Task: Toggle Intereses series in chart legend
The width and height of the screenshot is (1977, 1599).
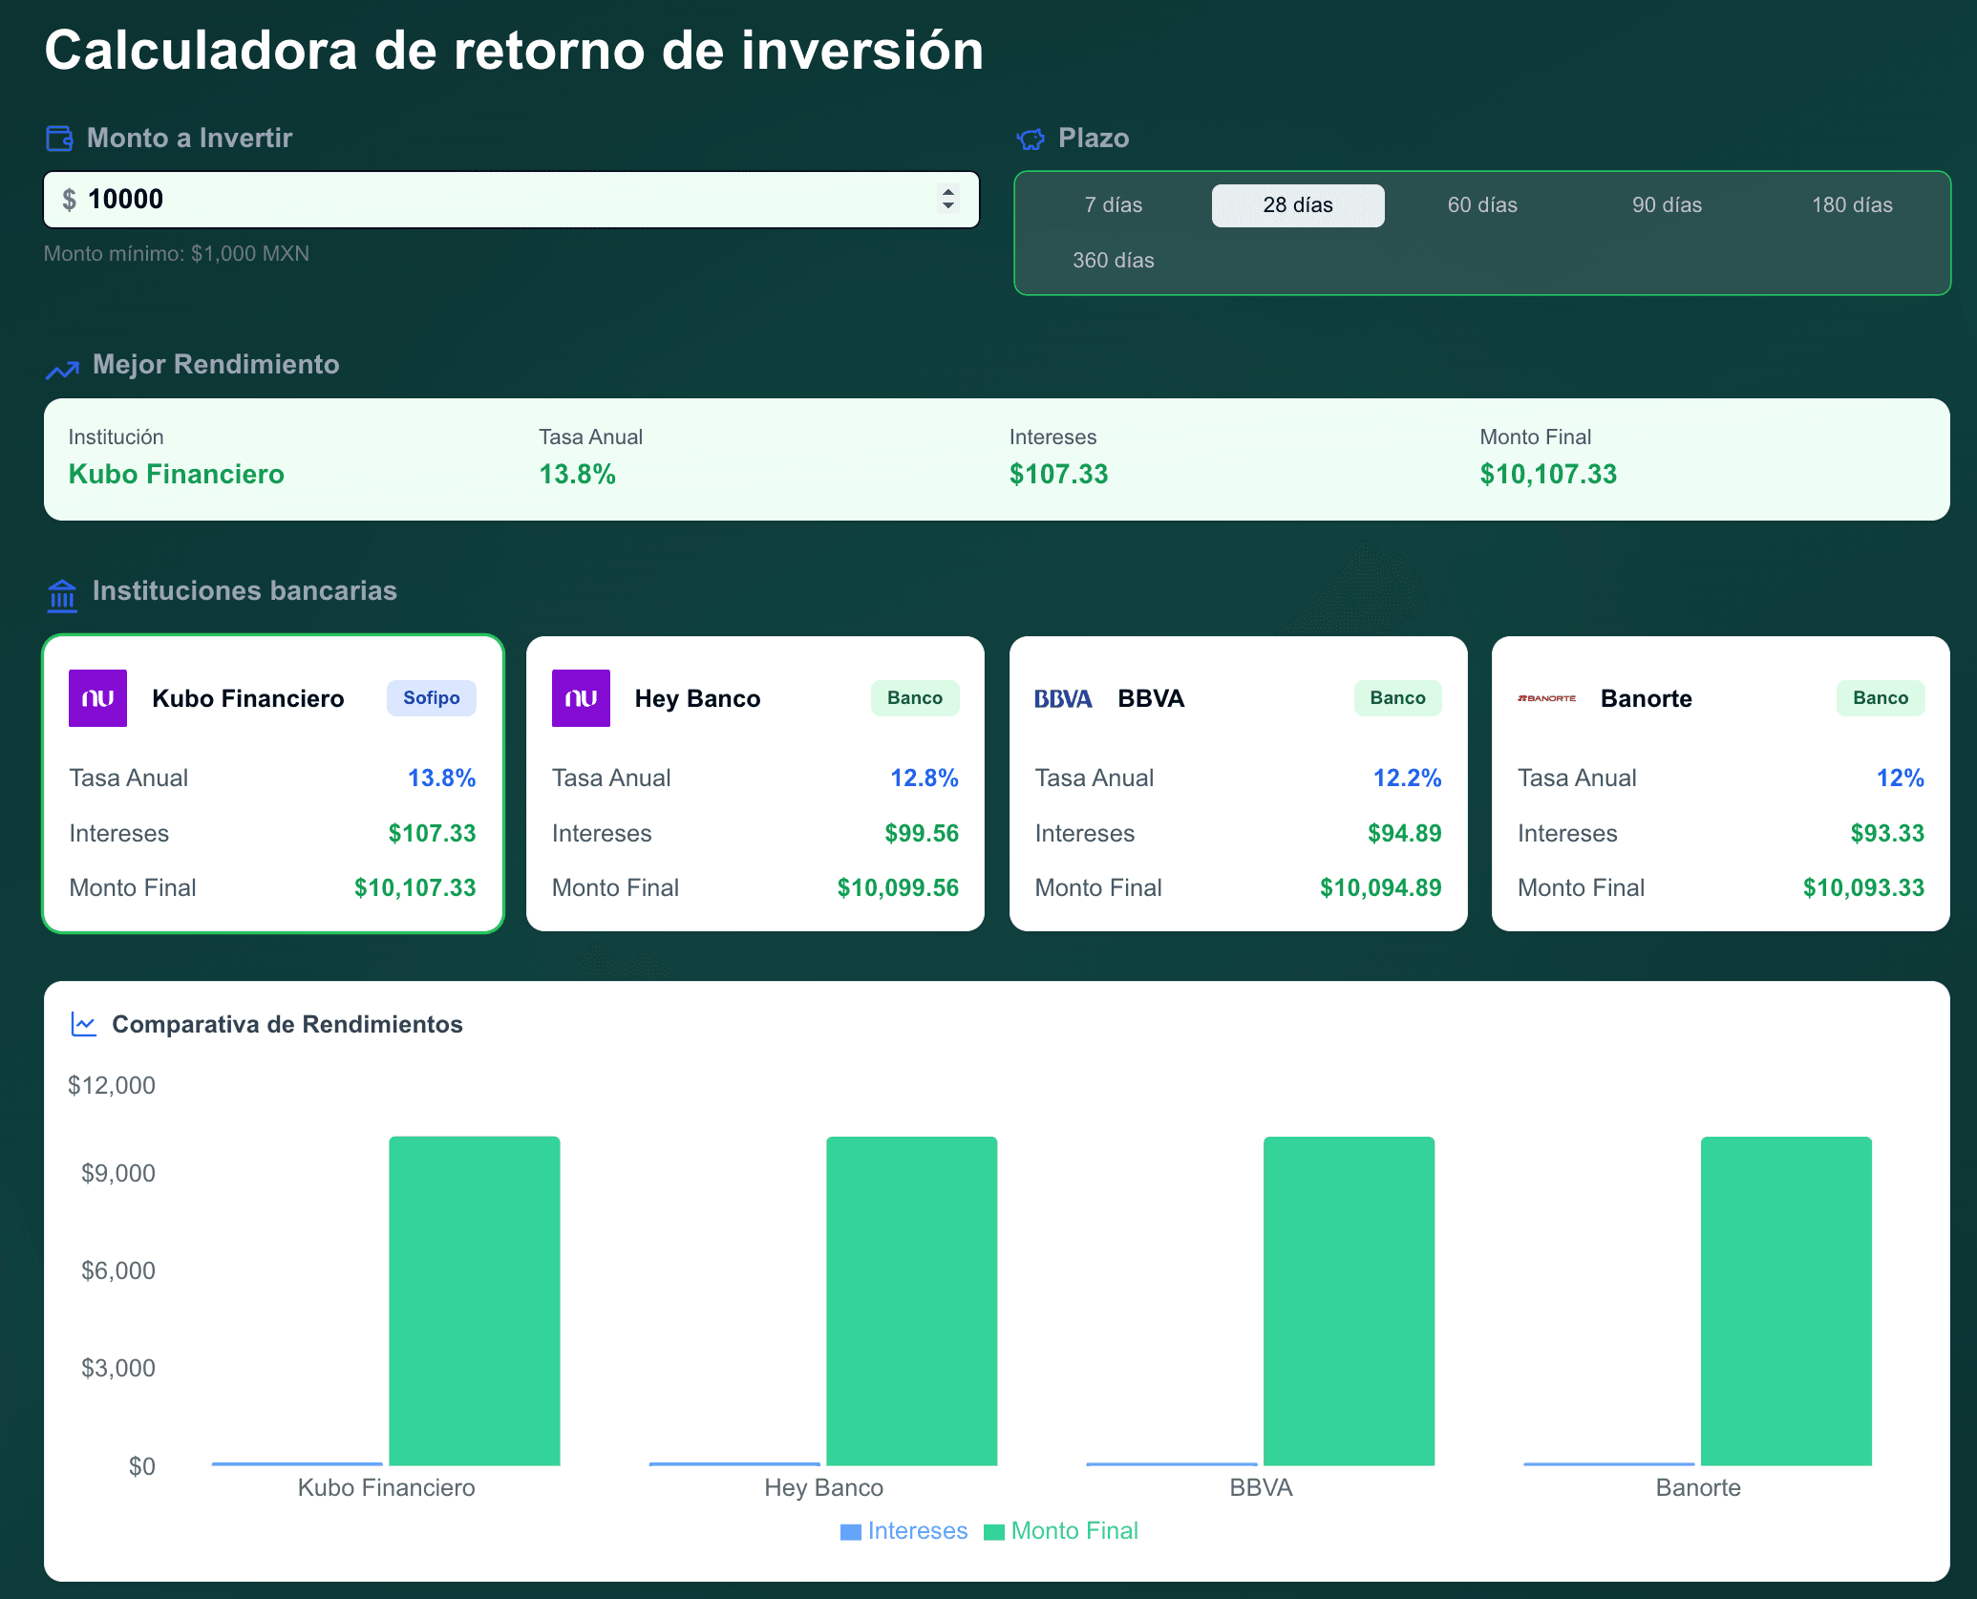Action: pos(903,1531)
